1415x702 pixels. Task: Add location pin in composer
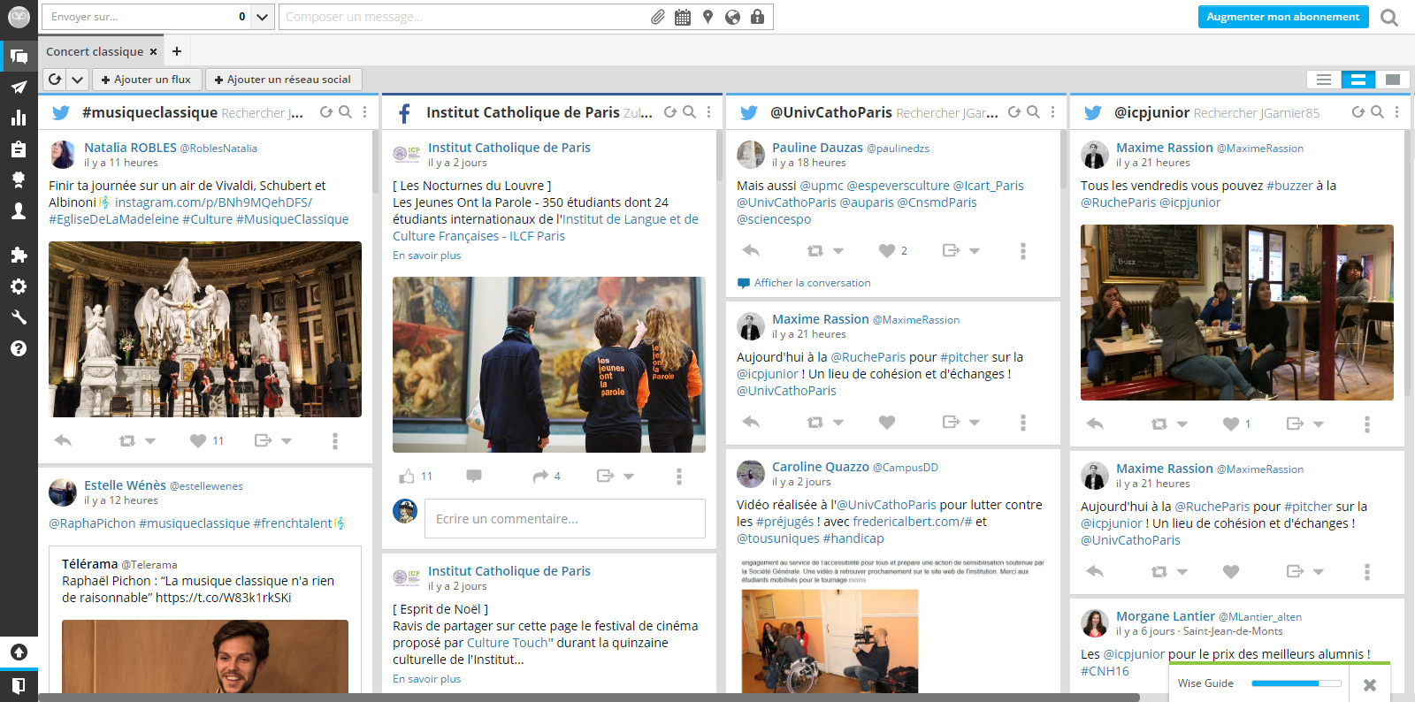tap(707, 17)
